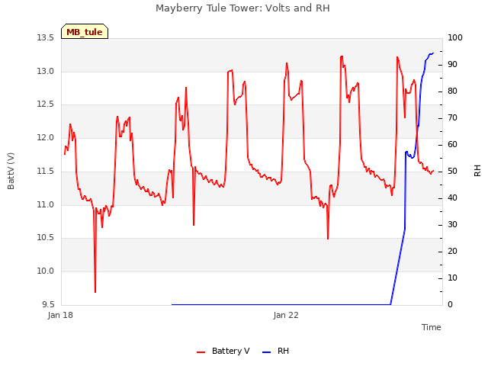The image size is (488, 366).
Task: Click the lowest battery voltage dip near 9.7 V
Action: 95,291
